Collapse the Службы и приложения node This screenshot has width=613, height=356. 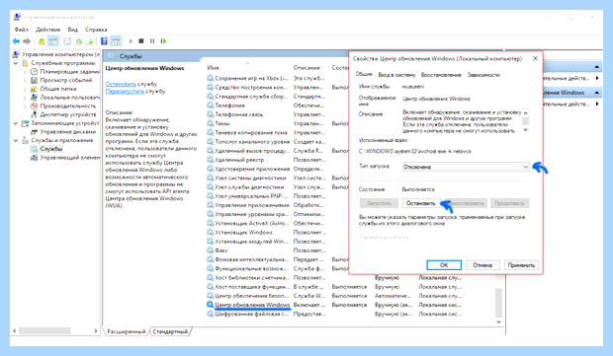[16, 140]
